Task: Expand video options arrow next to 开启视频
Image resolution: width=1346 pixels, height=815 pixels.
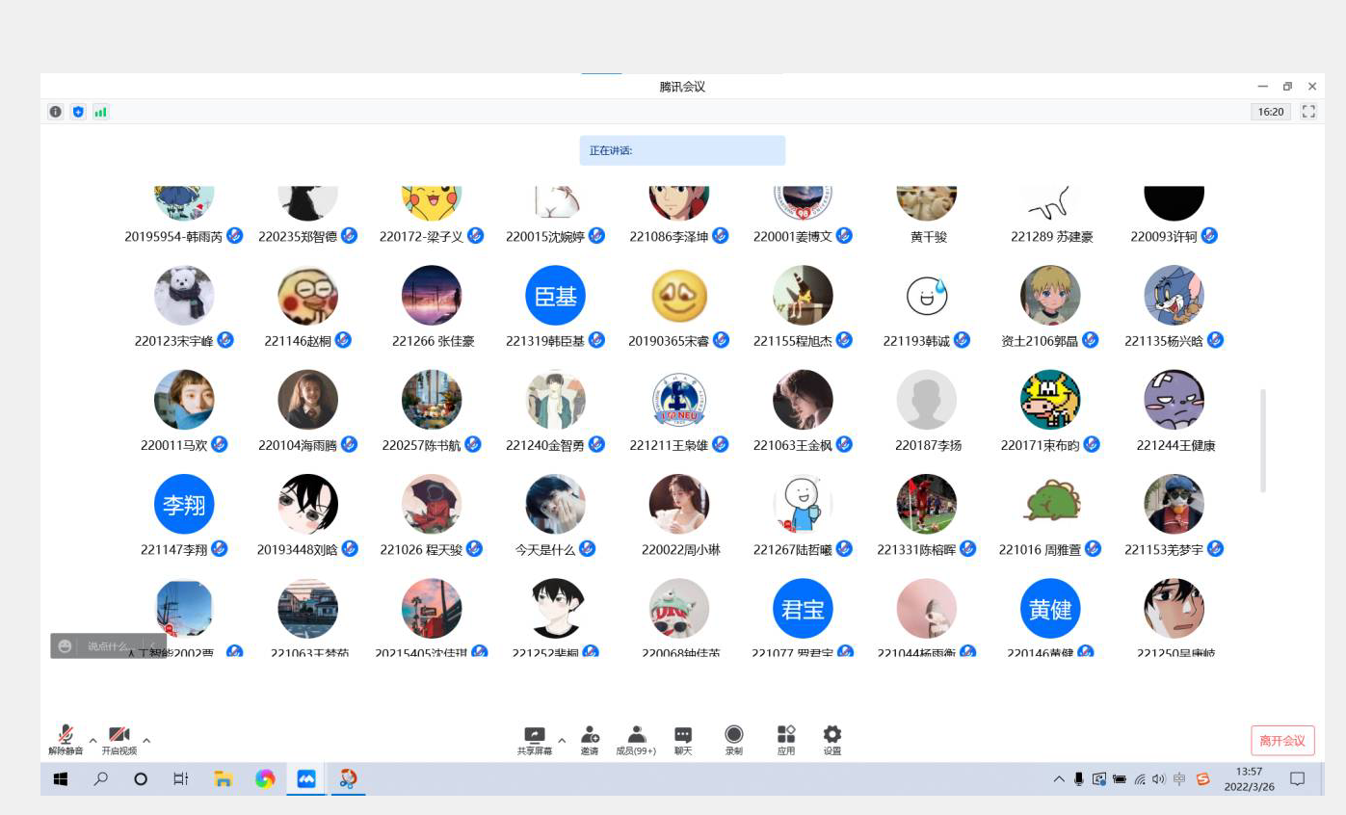Action: 146,741
